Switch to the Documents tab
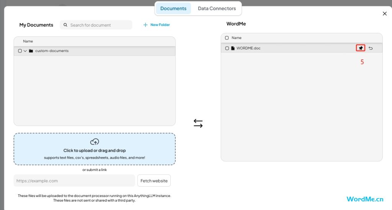Image resolution: width=392 pixels, height=210 pixels. (x=173, y=8)
